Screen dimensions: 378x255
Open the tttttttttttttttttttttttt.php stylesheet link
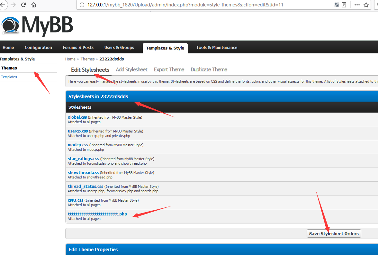pyautogui.click(x=97, y=214)
